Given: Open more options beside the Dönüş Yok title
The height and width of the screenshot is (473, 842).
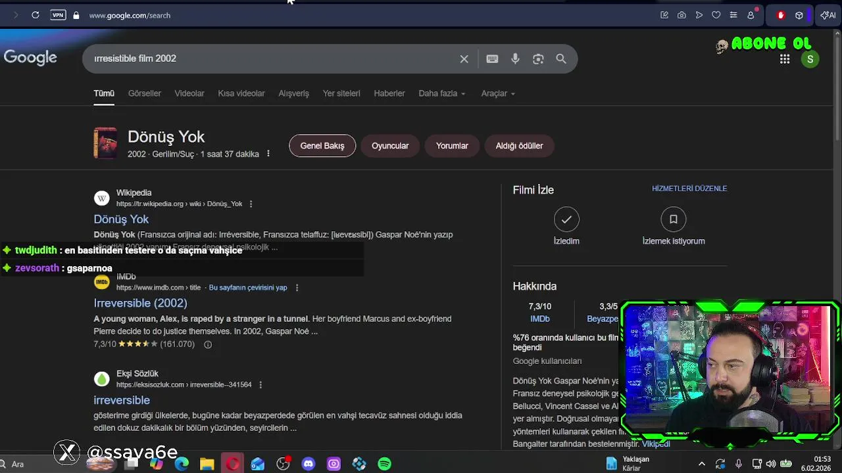Looking at the screenshot, I should coord(268,154).
